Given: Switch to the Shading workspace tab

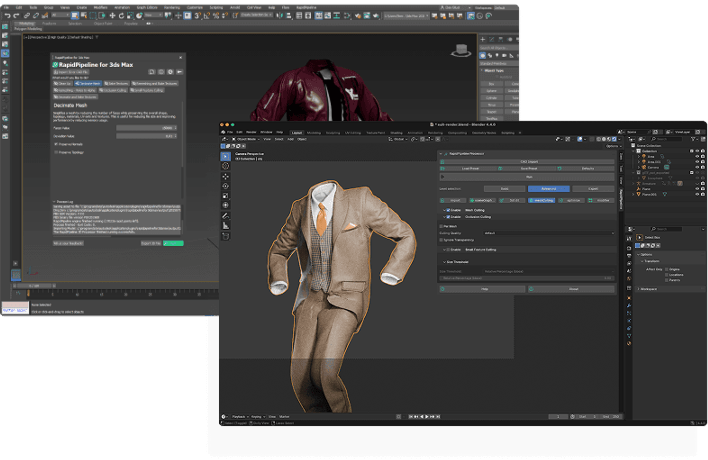Looking at the screenshot, I should tap(396, 133).
